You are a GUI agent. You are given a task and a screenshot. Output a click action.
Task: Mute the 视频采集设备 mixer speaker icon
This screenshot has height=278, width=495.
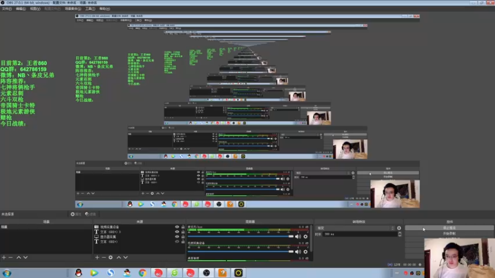298,251
